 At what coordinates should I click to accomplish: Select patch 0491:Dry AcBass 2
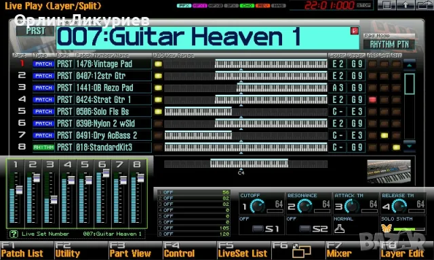(x=113, y=135)
